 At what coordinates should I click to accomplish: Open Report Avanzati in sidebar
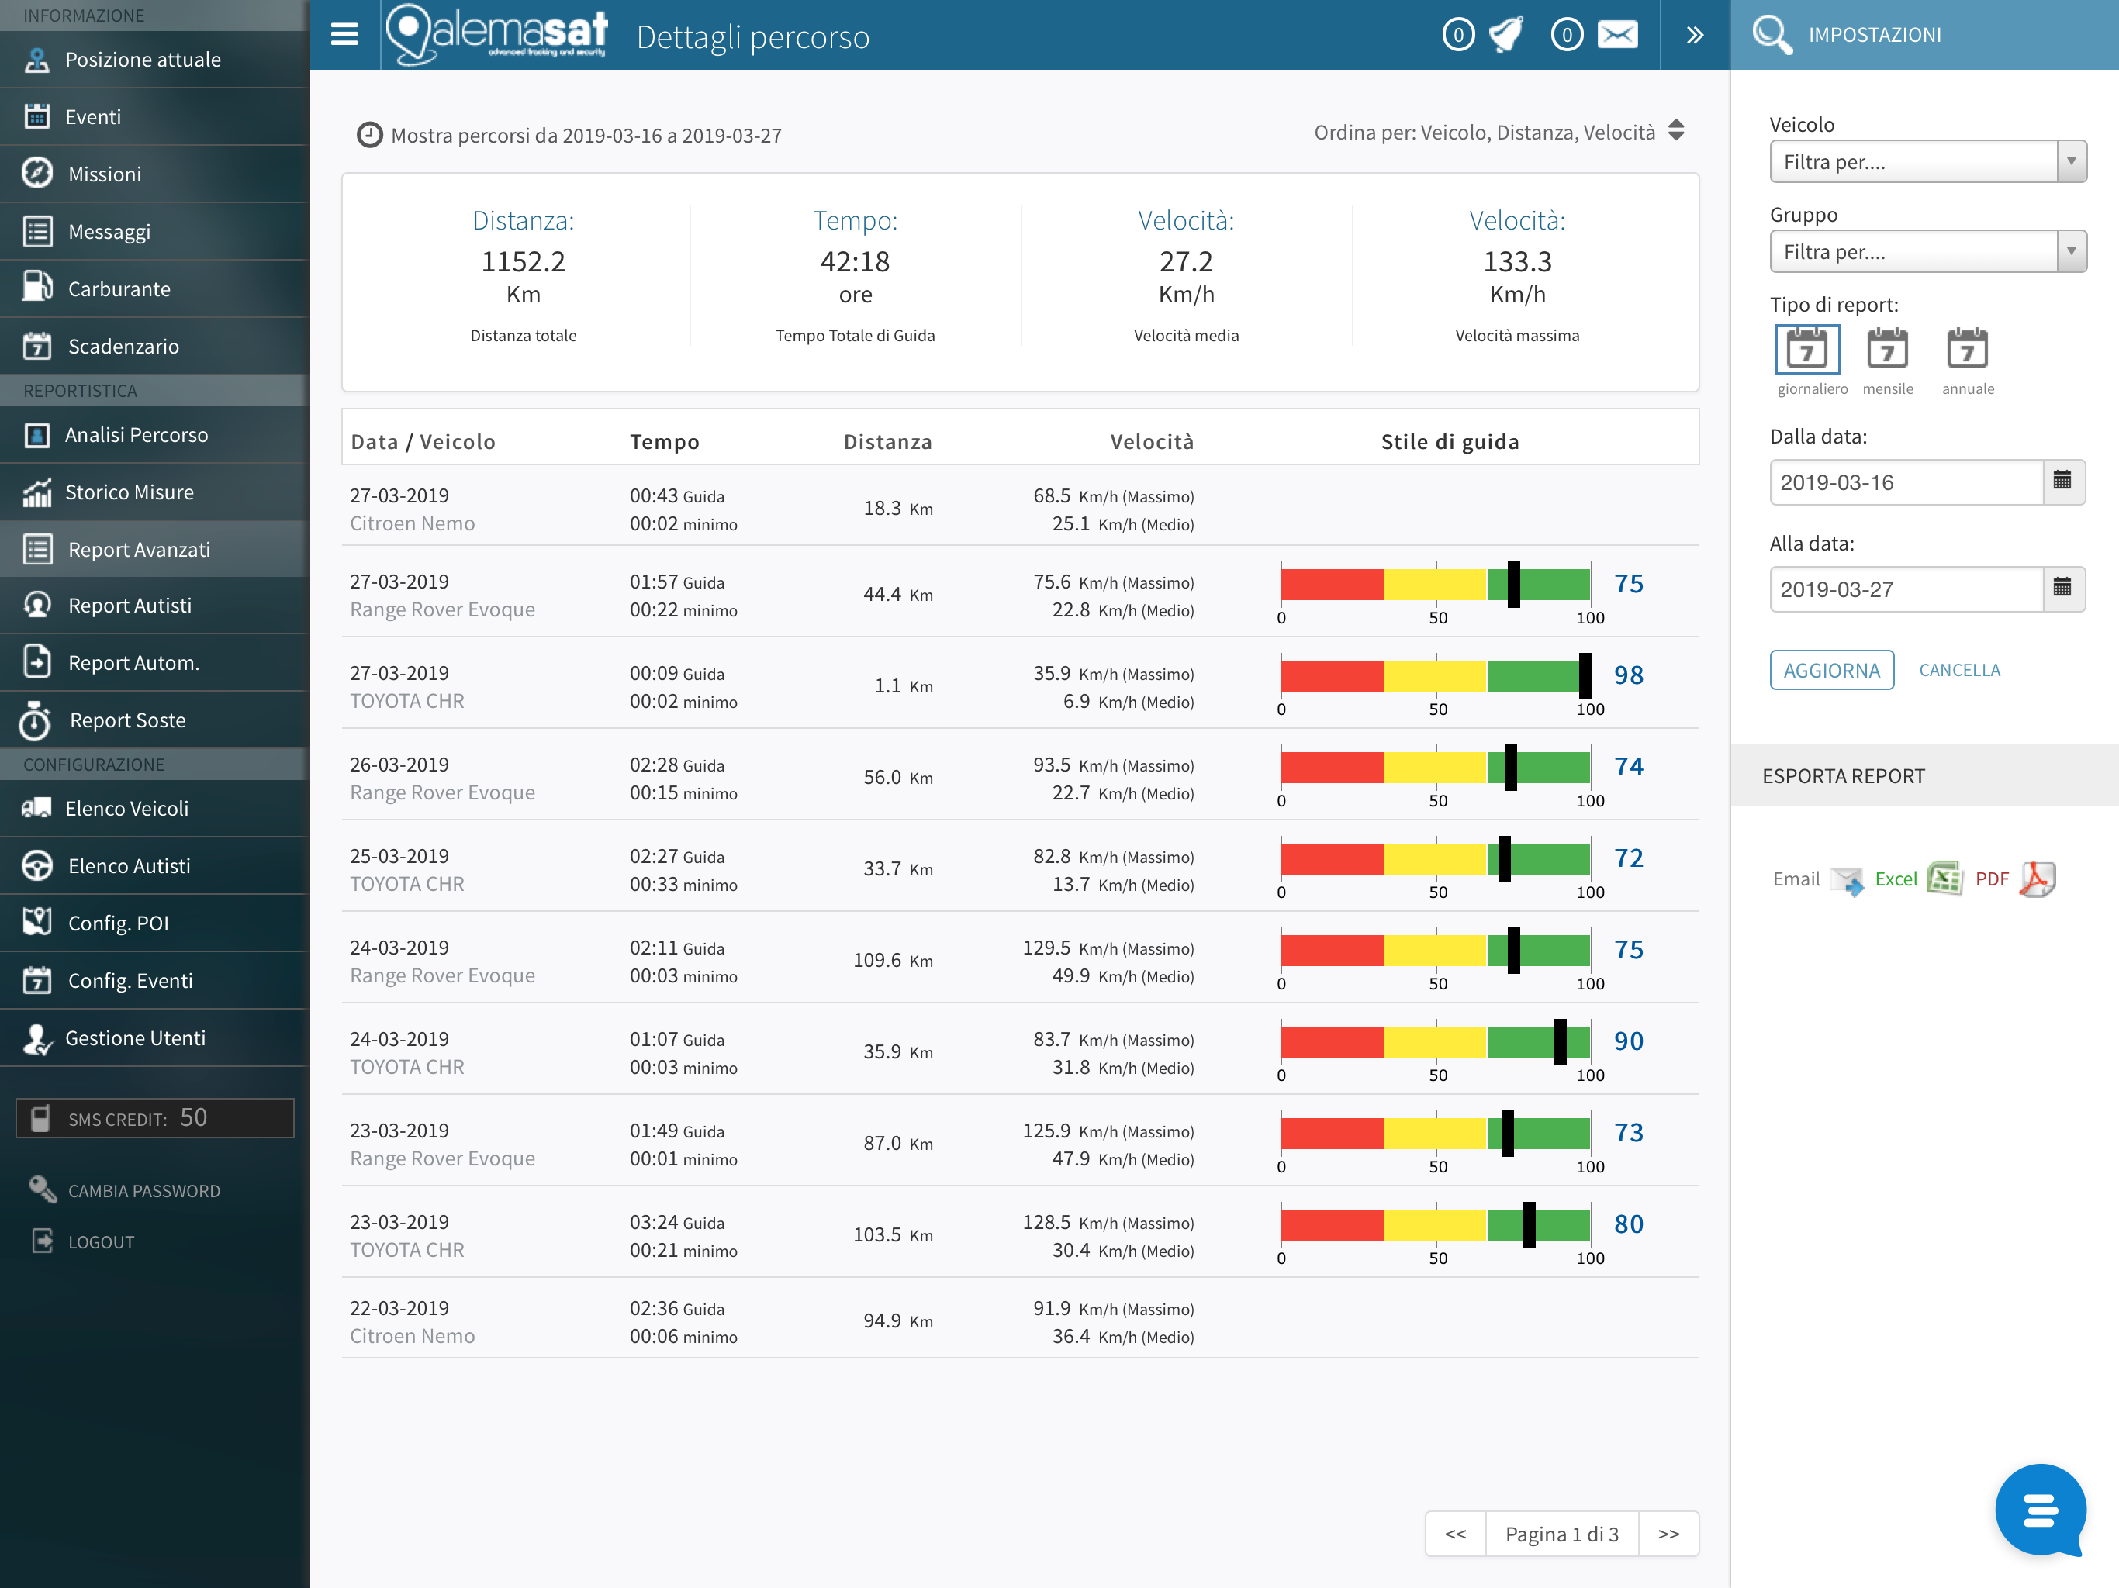(154, 549)
